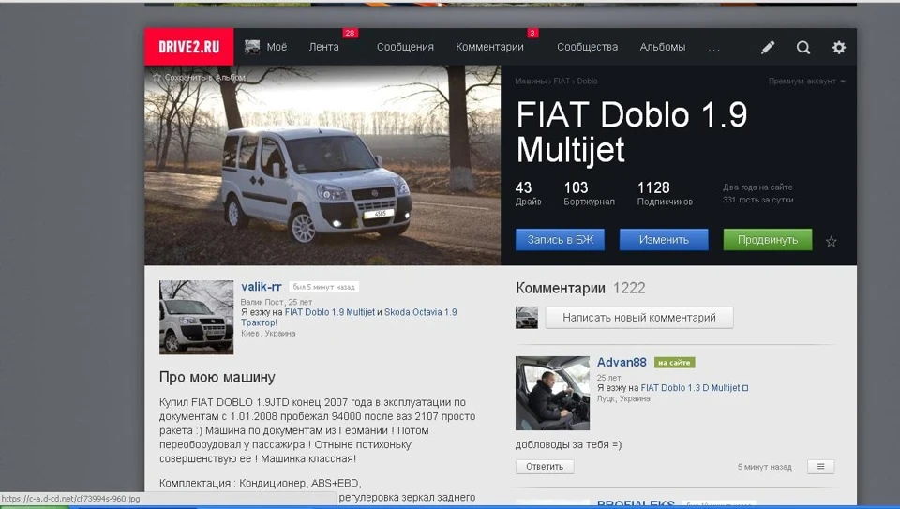Open the Моё menu item
The image size is (900, 509).
pos(277,47)
